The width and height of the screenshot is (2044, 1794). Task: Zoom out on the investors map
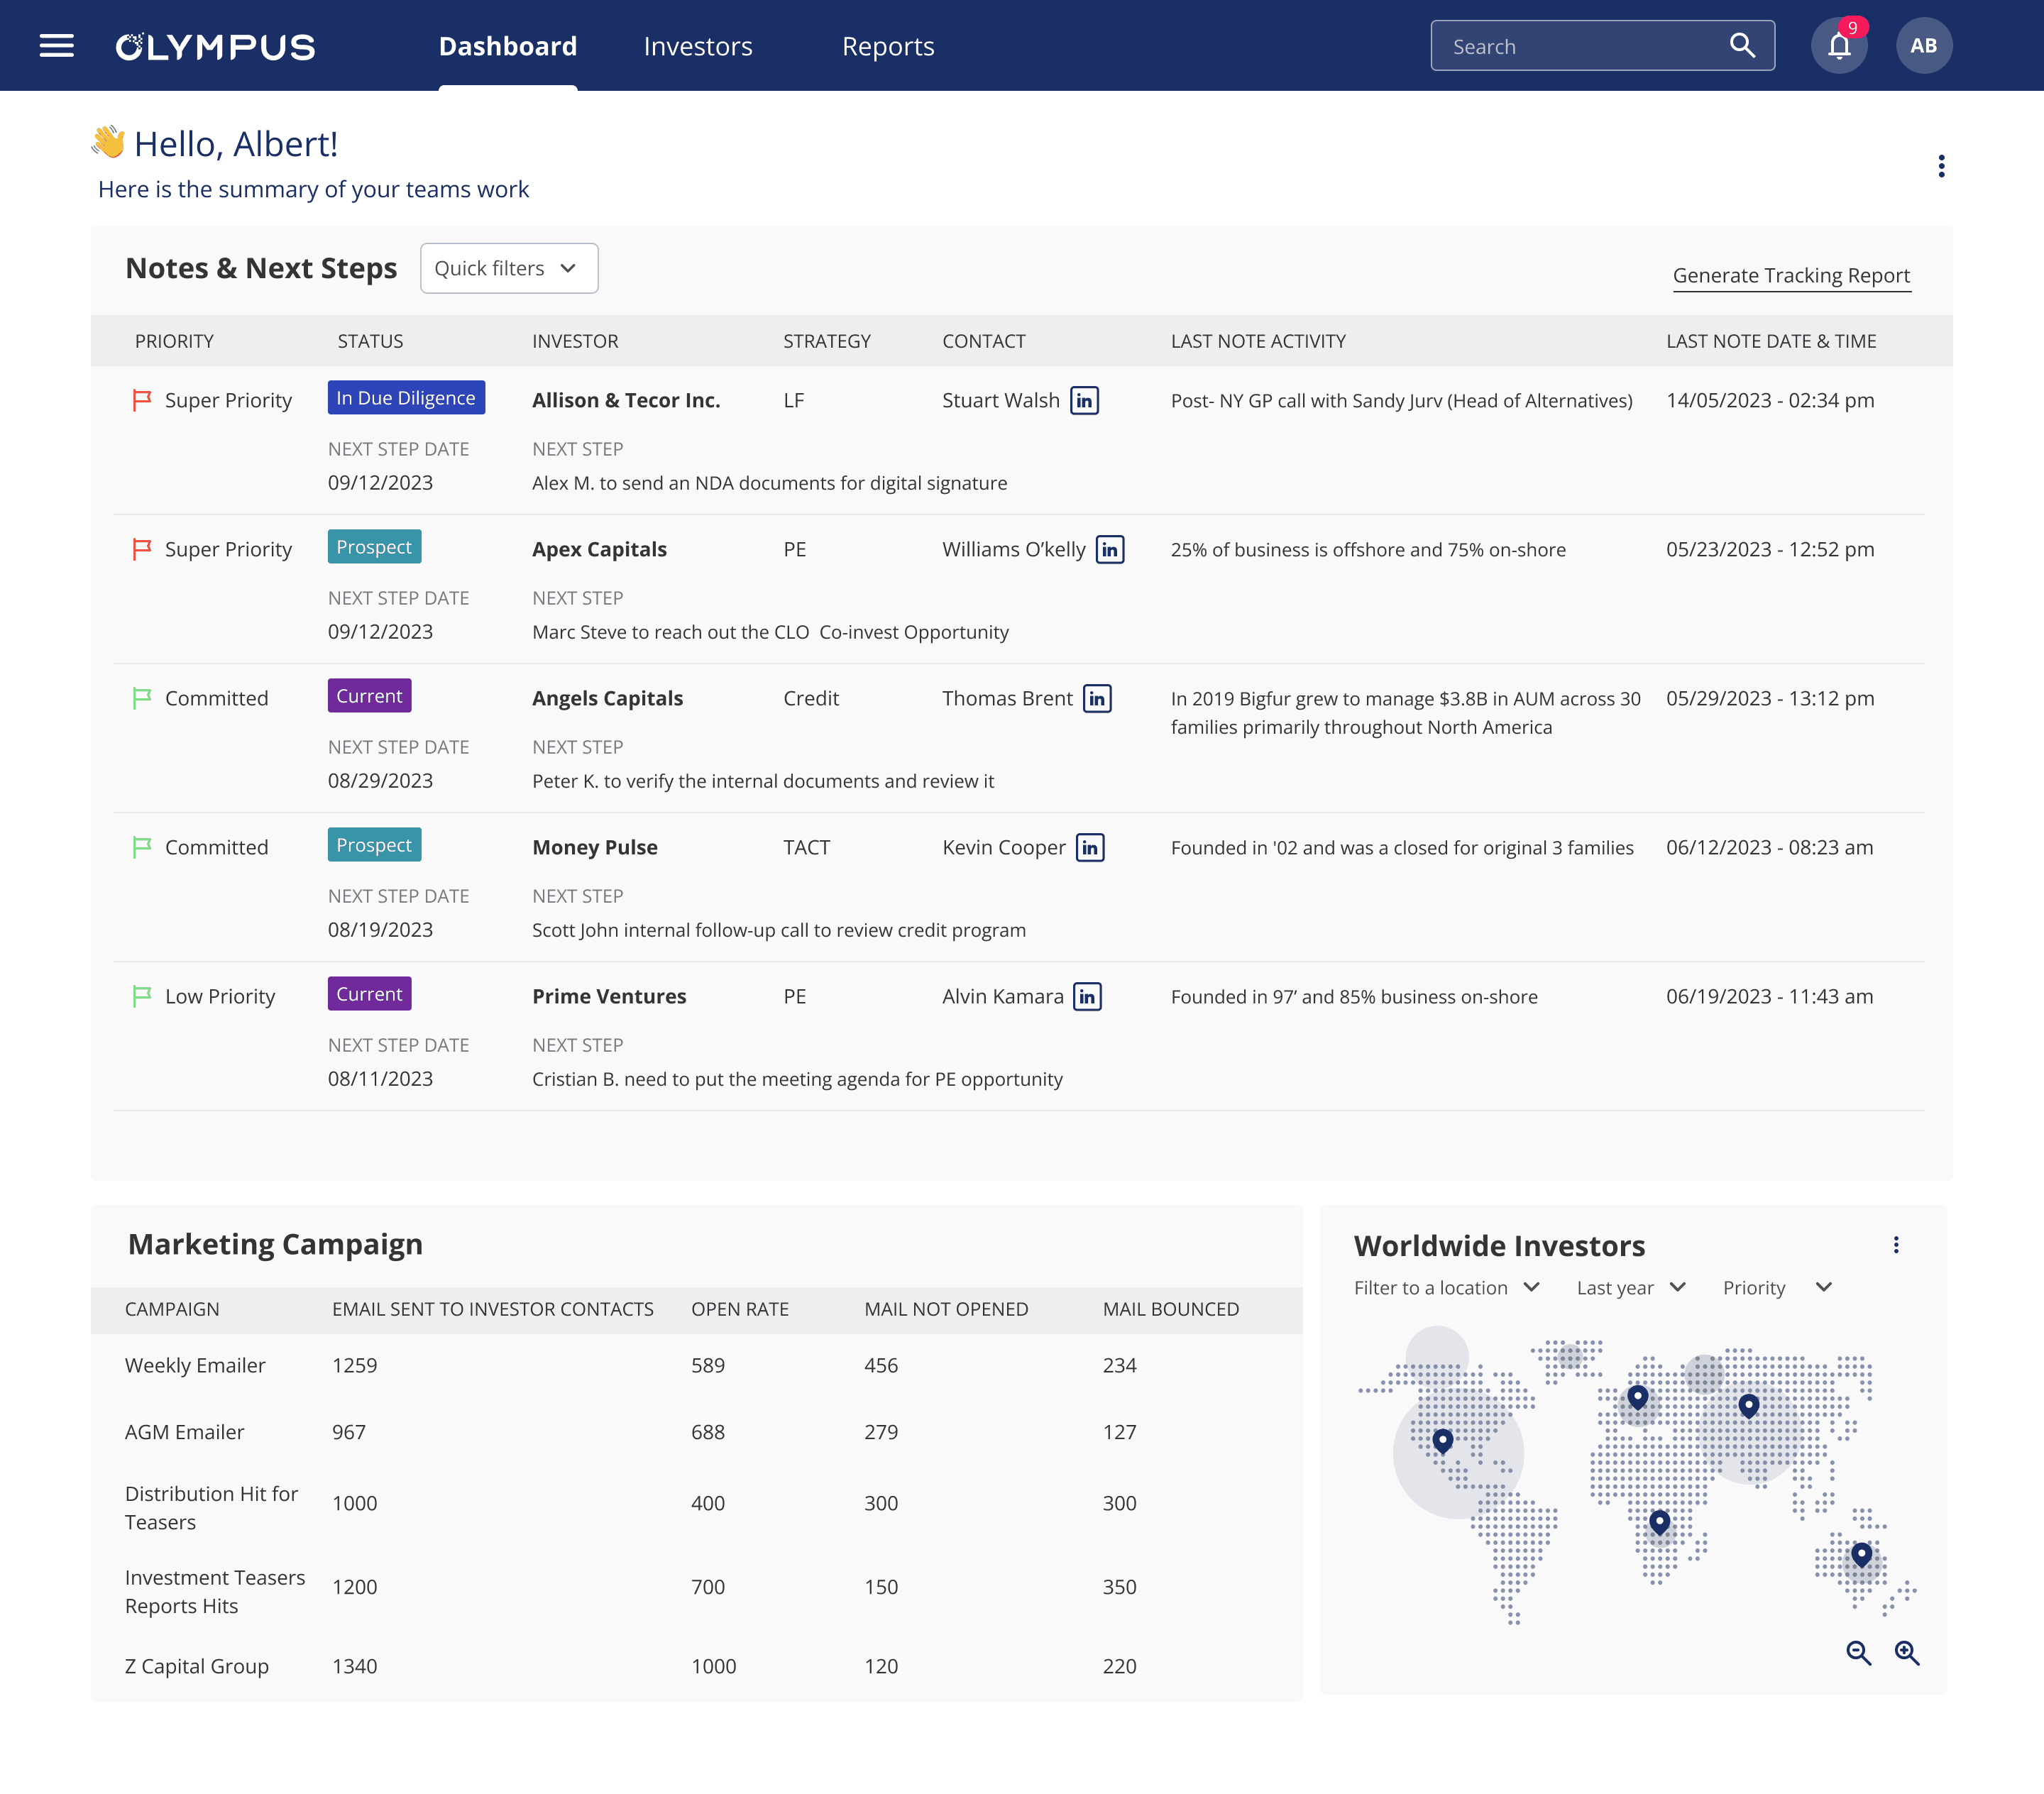1858,1653
